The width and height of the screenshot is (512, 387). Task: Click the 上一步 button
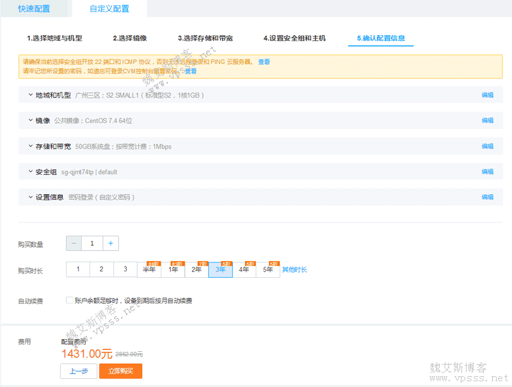click(79, 371)
